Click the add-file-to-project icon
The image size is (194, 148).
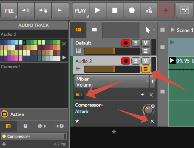pos(43,11)
